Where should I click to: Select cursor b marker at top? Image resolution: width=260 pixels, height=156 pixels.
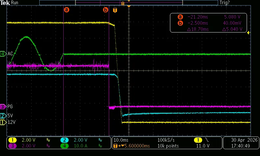[x=105, y=10]
